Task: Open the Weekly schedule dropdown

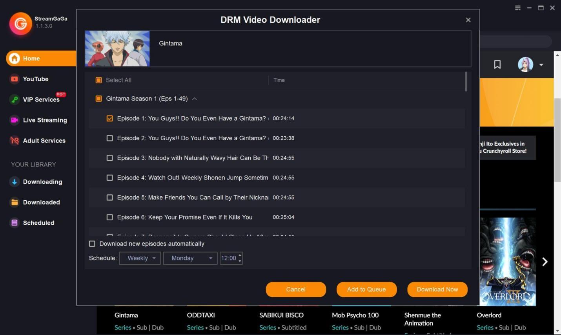Action: 140,258
